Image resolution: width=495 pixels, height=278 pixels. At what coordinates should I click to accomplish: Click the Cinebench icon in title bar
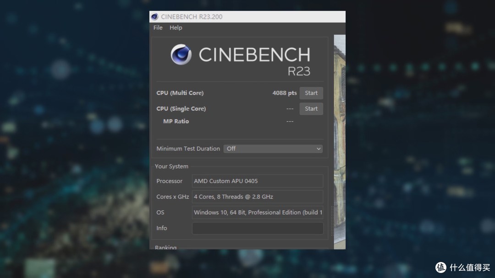(x=155, y=16)
